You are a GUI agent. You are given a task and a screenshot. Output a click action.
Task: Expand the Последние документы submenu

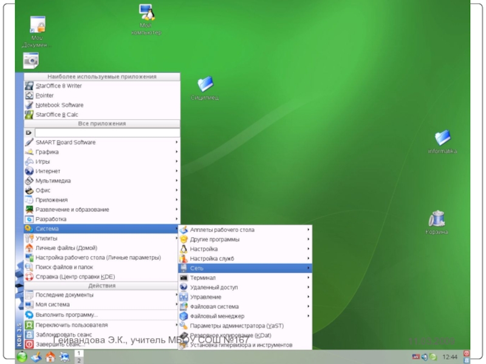[101, 295]
